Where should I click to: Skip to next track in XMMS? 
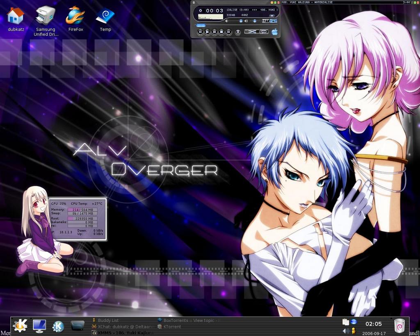pos(228,32)
